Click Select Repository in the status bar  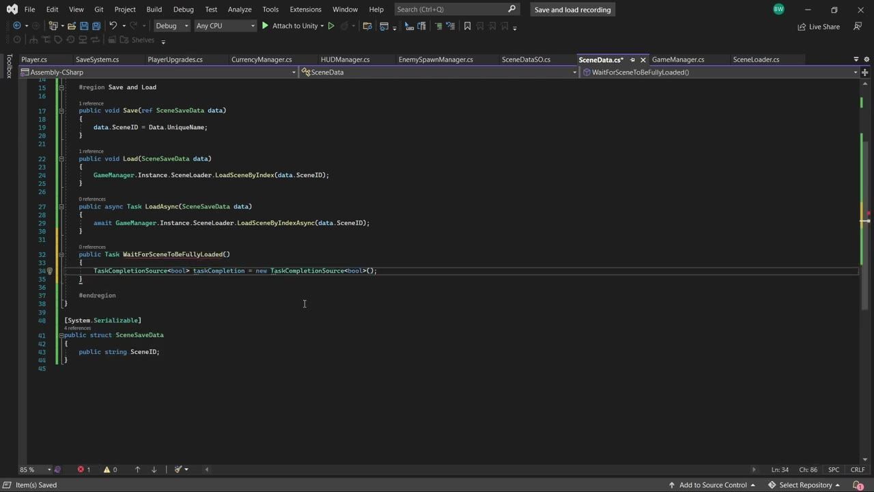(804, 485)
